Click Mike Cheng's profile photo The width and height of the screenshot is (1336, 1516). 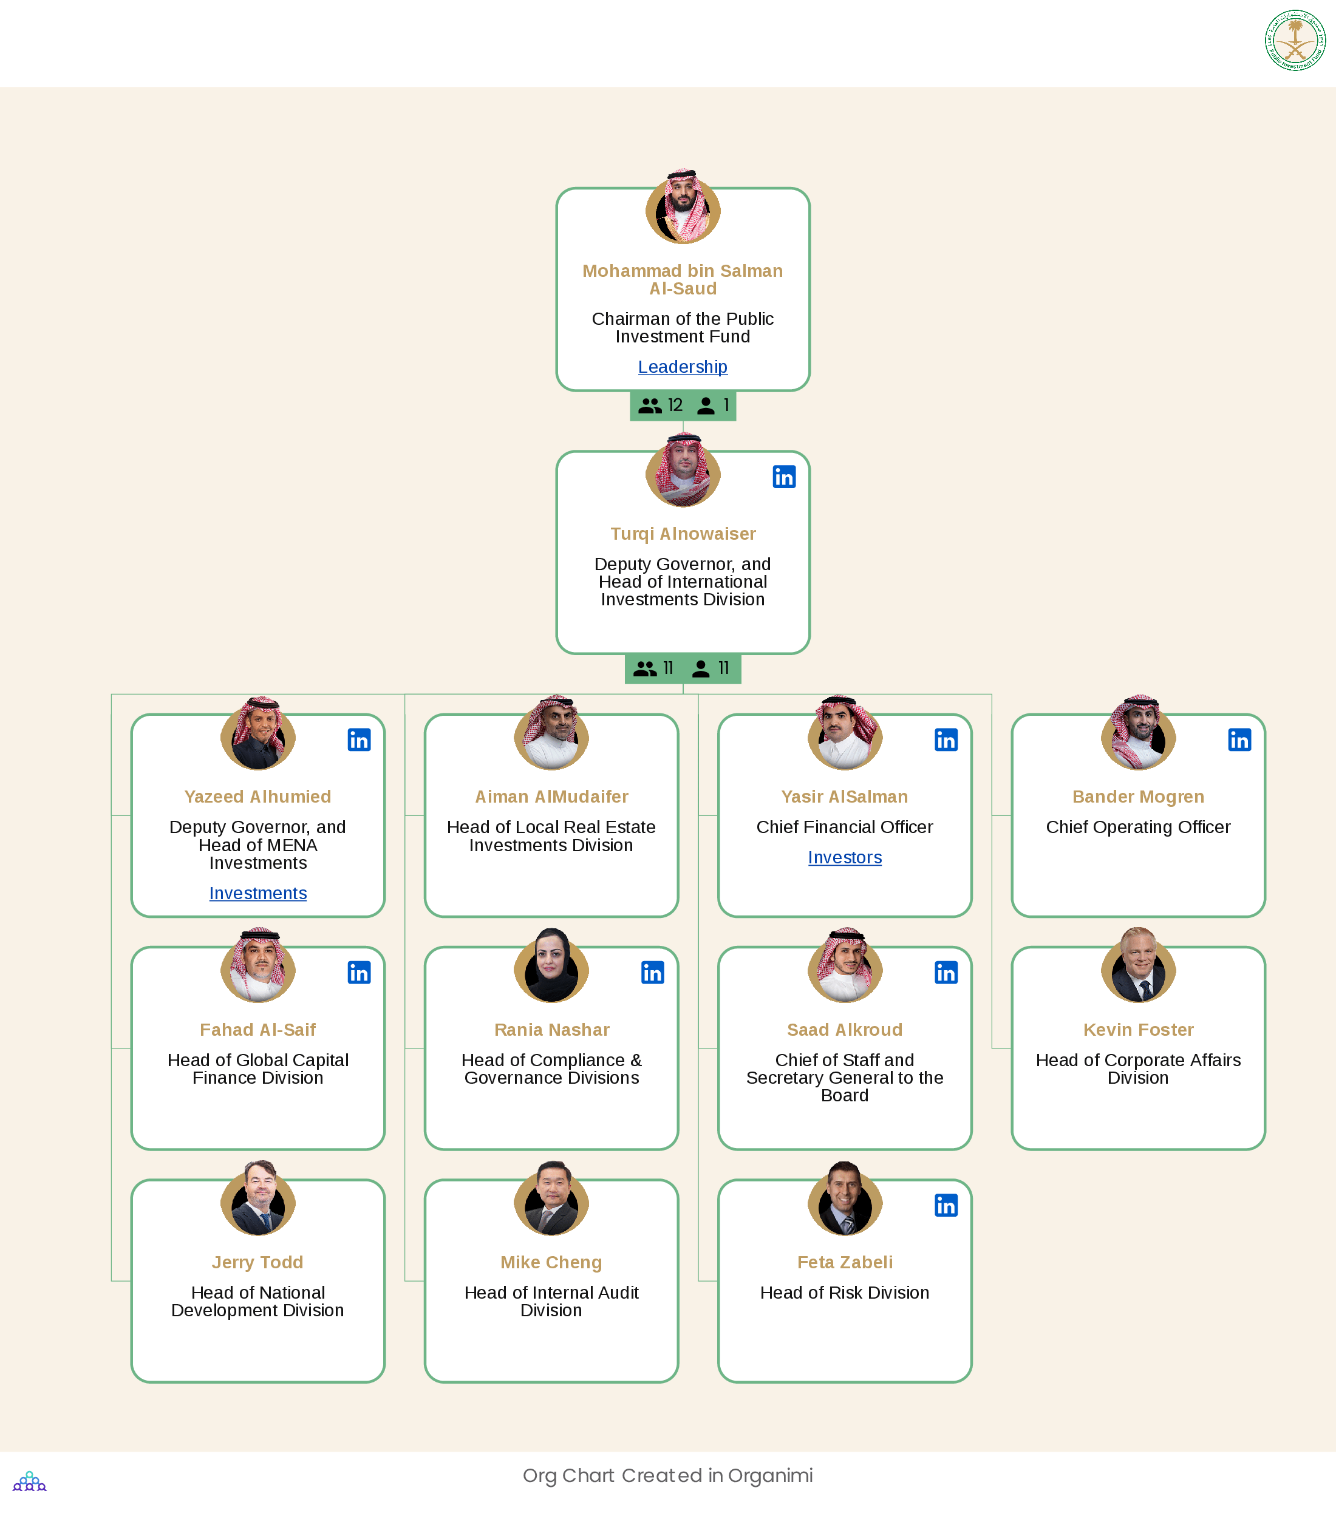pos(551,1198)
